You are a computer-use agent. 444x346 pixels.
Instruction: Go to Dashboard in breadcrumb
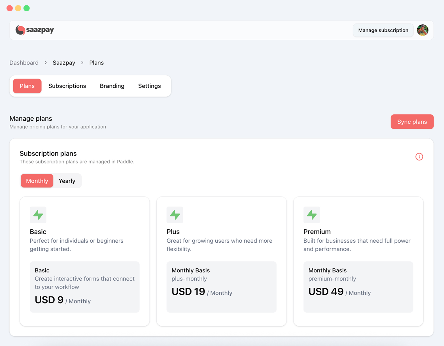[24, 63]
